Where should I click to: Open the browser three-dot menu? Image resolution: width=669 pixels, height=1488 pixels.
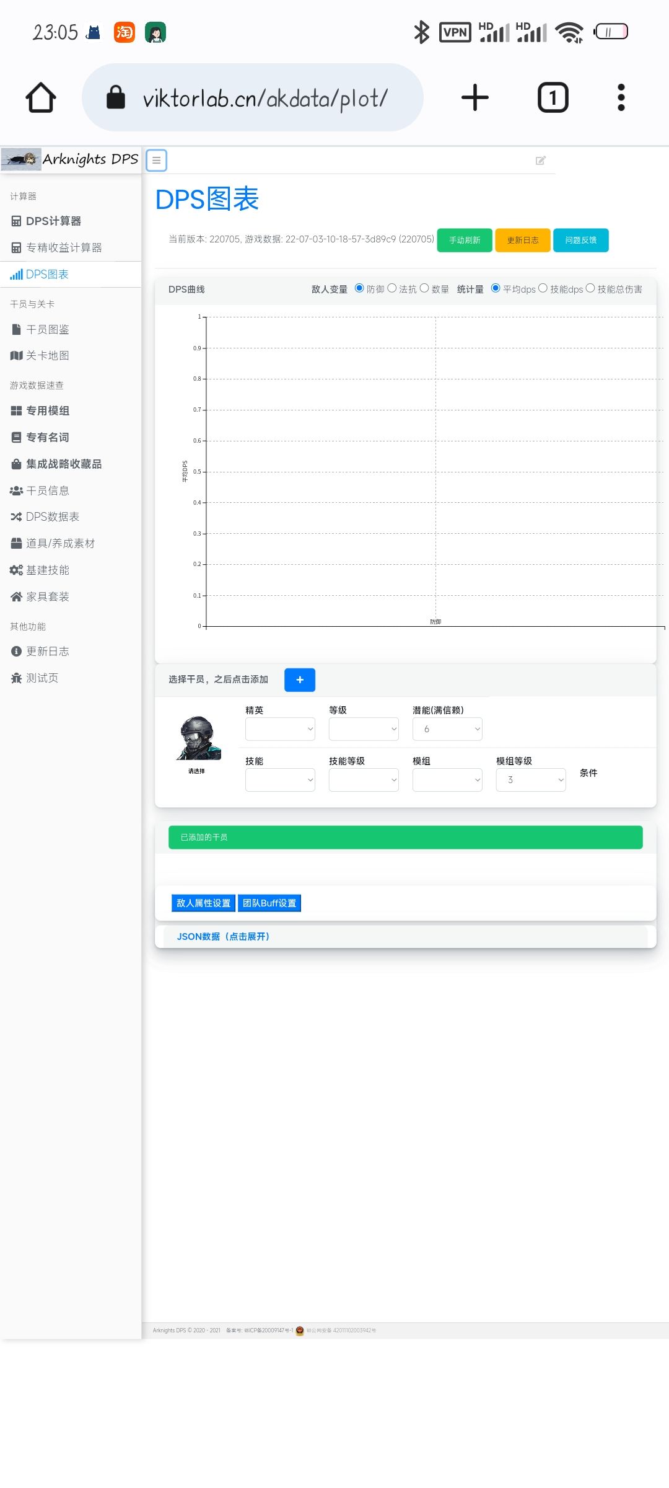[x=621, y=97]
